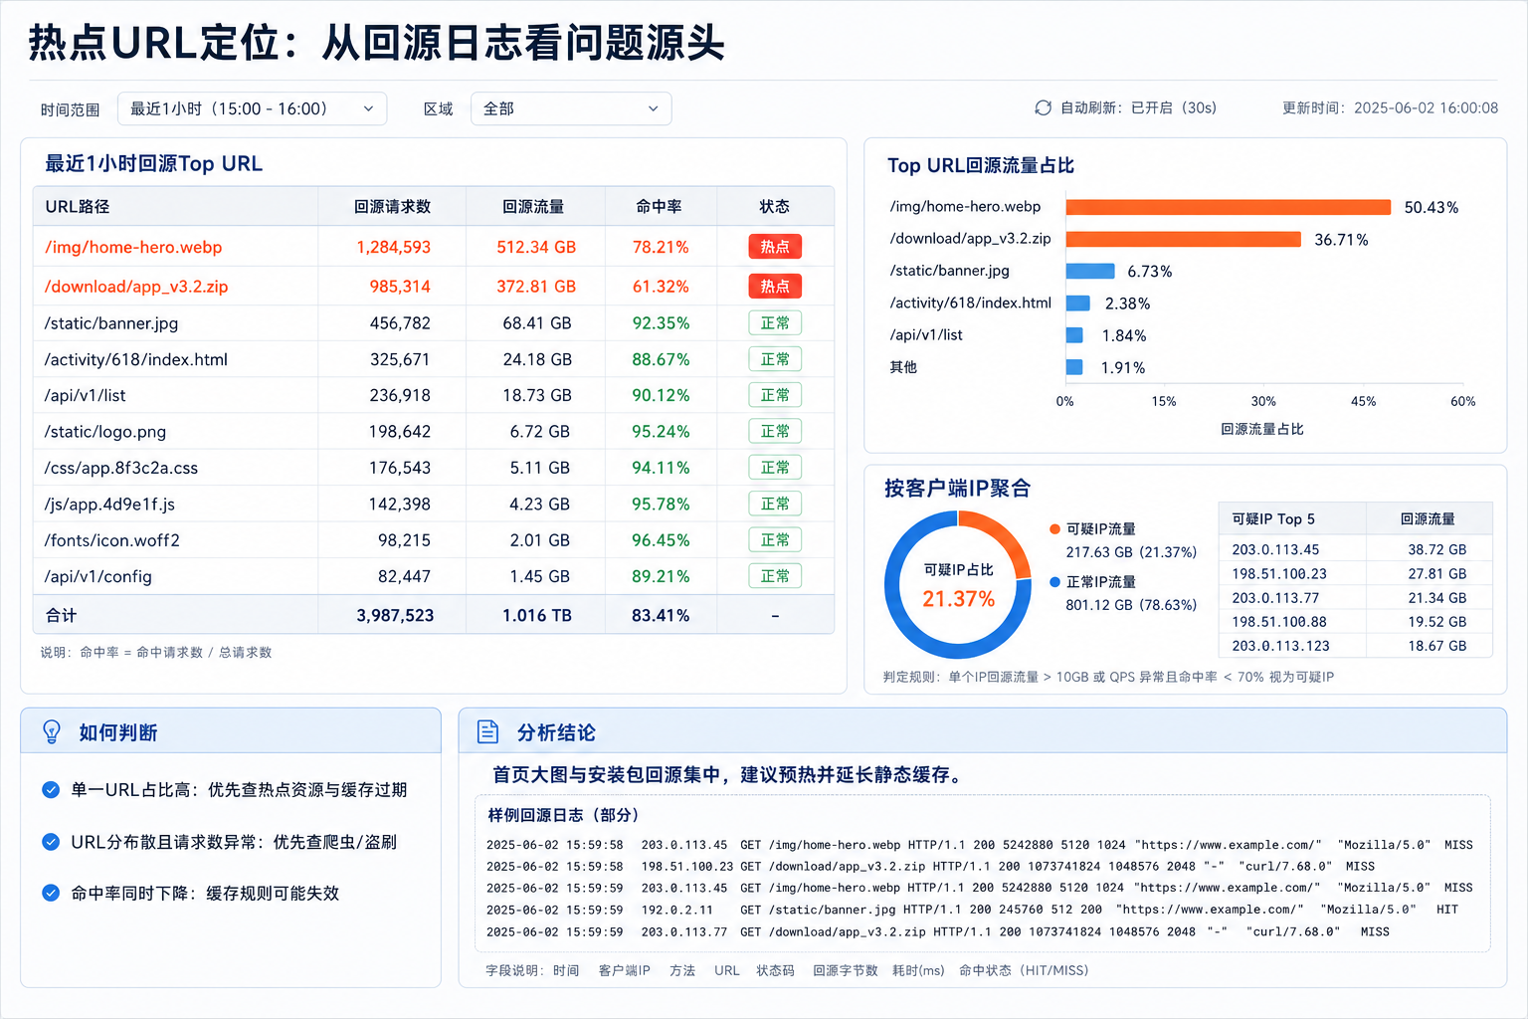Viewport: 1528px width, 1019px height.
Task: Click the 判定规则 note under IP panel
Action: [x=1108, y=677]
